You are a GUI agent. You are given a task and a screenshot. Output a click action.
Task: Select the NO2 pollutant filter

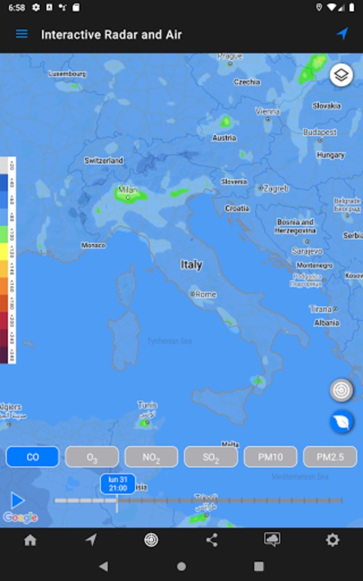(152, 457)
